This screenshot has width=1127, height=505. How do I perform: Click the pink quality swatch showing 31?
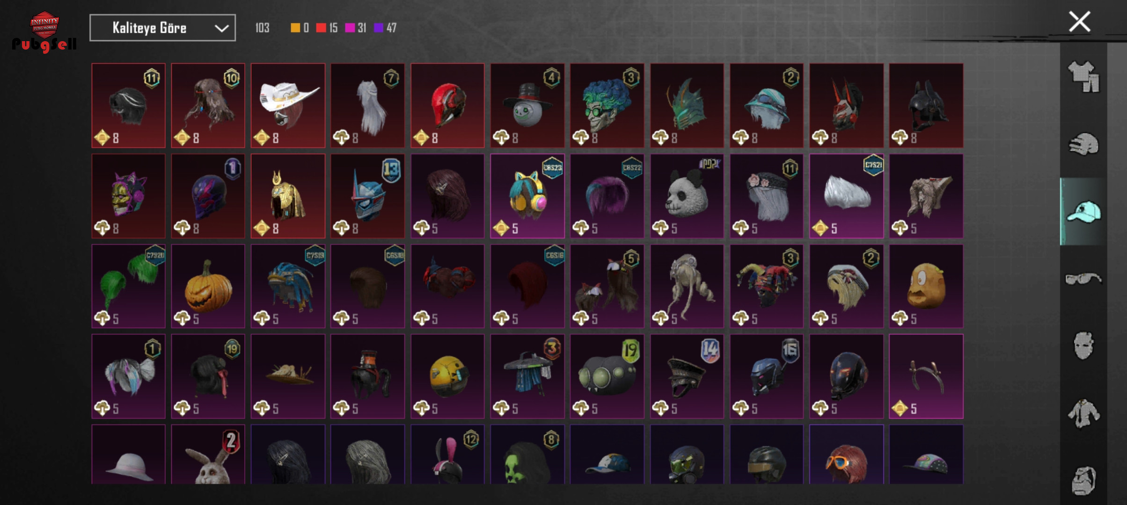coord(350,28)
